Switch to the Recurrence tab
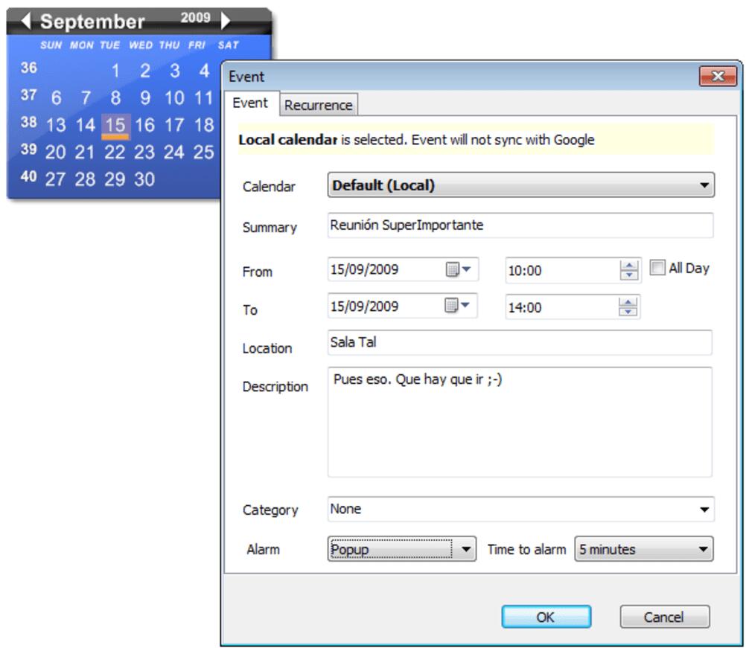This screenshot has width=746, height=648. pos(318,106)
